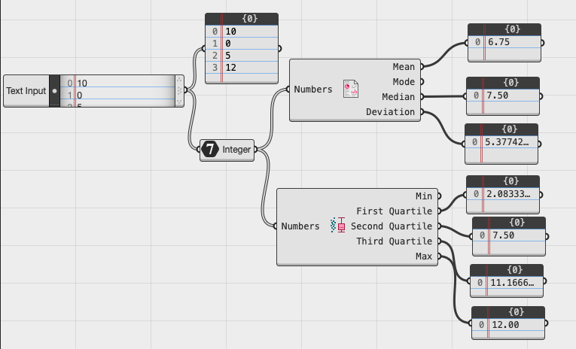Image resolution: width=576 pixels, height=349 pixels.
Task: Click the first quartile result 2.08333…
Action: click(508, 194)
